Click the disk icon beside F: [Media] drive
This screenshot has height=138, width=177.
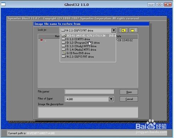click(64, 49)
